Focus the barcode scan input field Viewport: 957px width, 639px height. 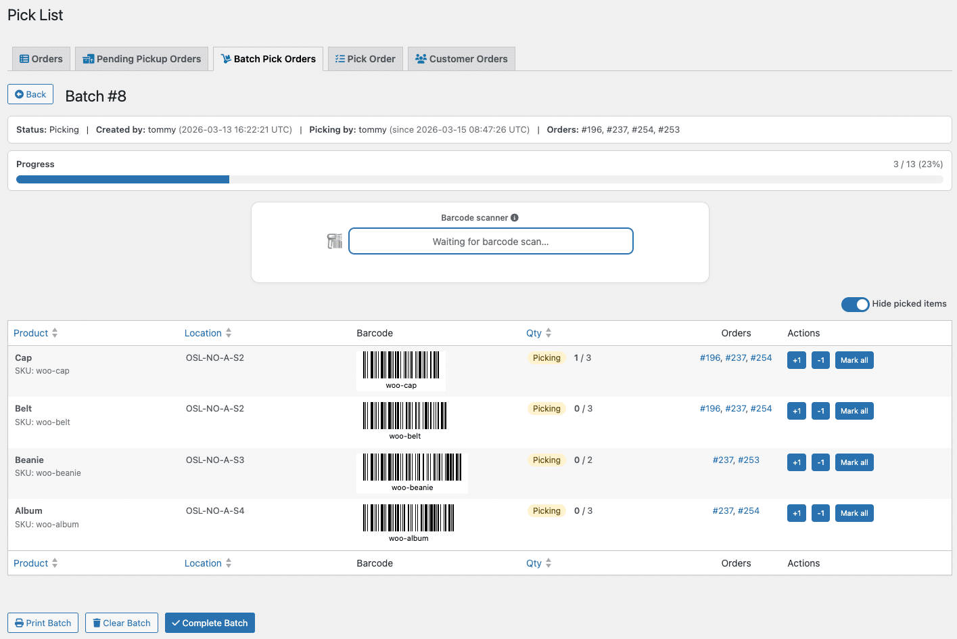490,242
